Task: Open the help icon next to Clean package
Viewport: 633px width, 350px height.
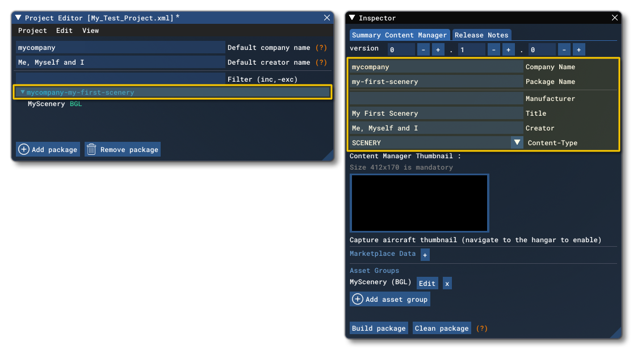Action: [x=481, y=328]
